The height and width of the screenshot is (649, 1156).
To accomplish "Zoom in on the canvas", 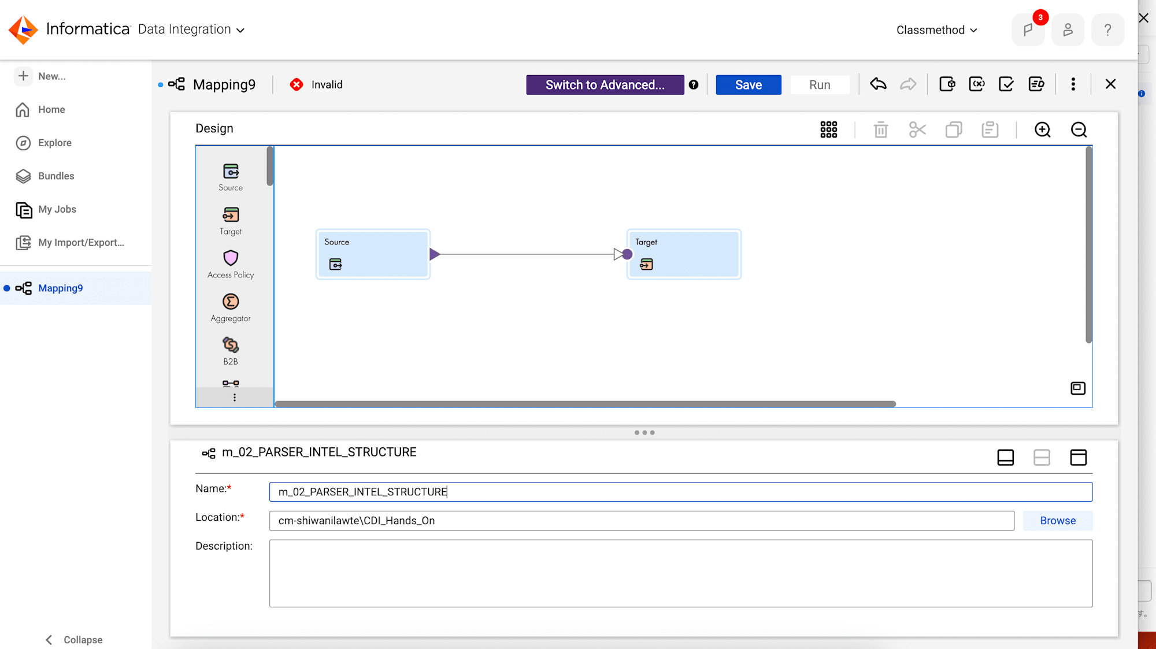I will tap(1042, 129).
